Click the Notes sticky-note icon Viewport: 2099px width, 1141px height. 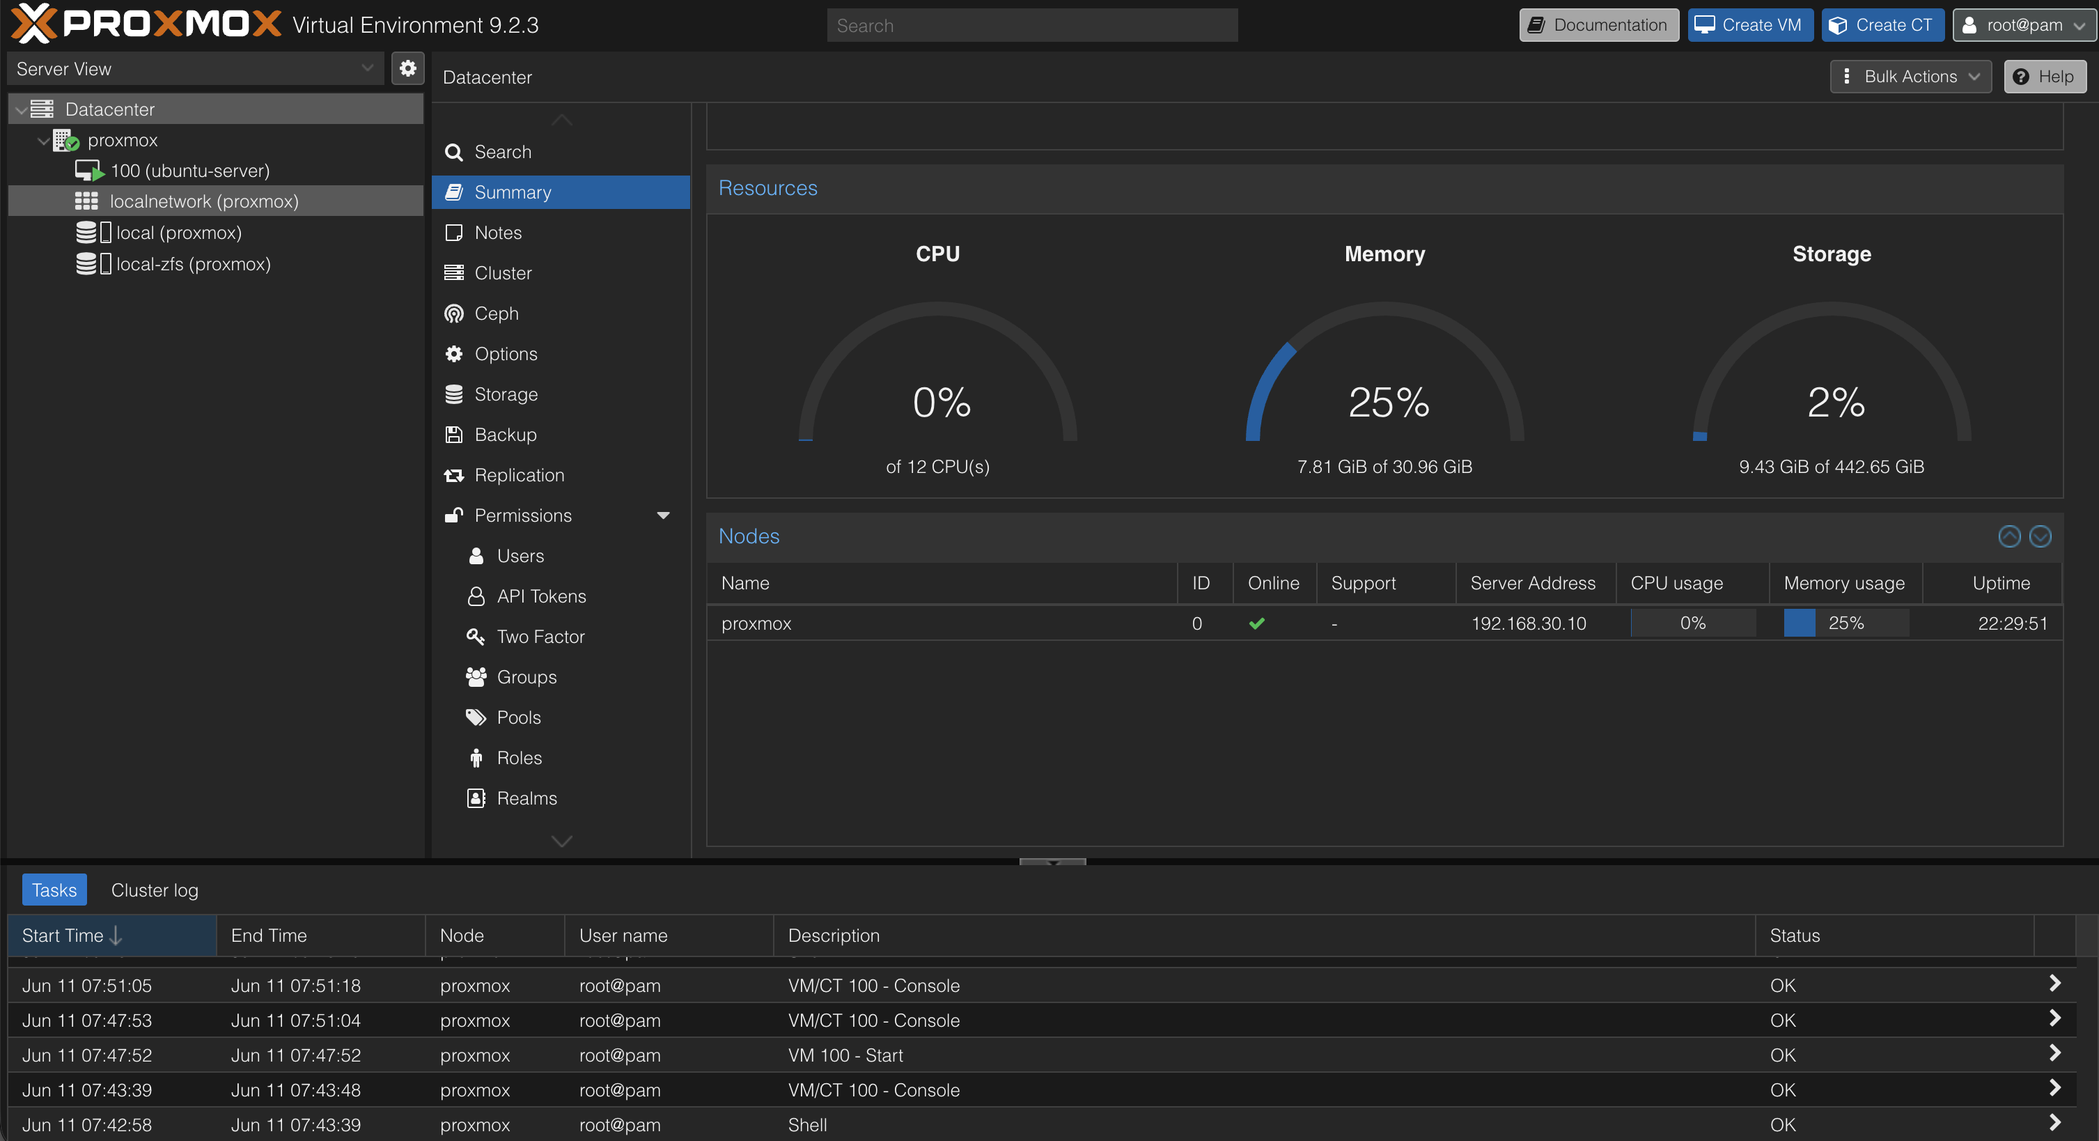pos(454,233)
